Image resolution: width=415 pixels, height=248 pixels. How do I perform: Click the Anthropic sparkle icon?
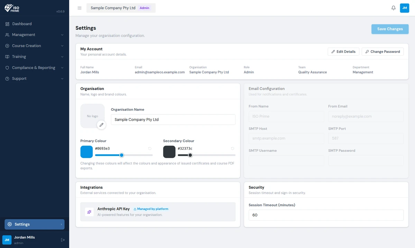point(89,212)
